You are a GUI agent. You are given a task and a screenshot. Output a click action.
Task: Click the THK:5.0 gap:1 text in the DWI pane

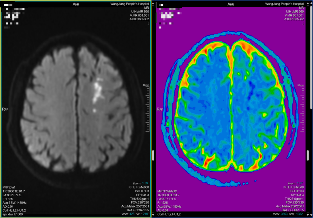pos(139,199)
